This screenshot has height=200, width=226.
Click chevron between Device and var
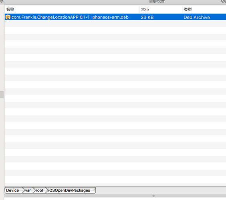[x=23, y=190]
